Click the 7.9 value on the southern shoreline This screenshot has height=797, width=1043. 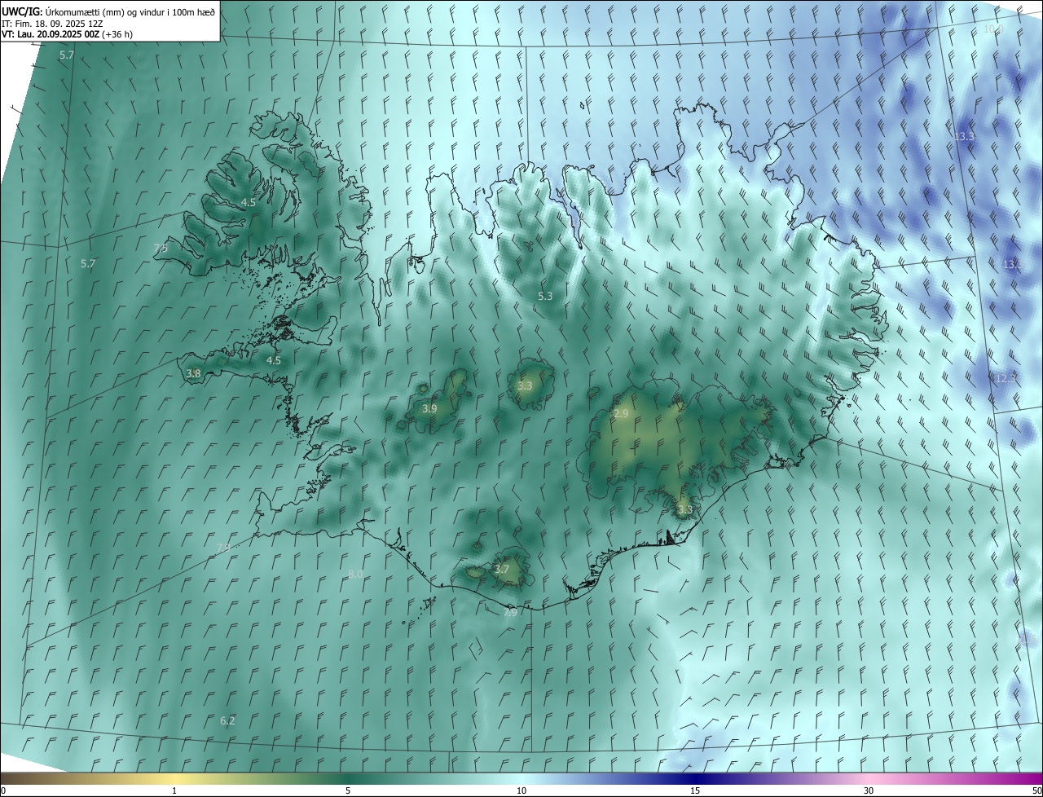point(510,612)
